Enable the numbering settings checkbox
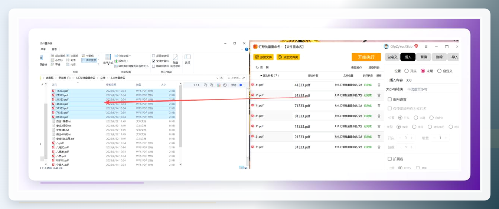This screenshot has height=209, width=499. (x=389, y=100)
